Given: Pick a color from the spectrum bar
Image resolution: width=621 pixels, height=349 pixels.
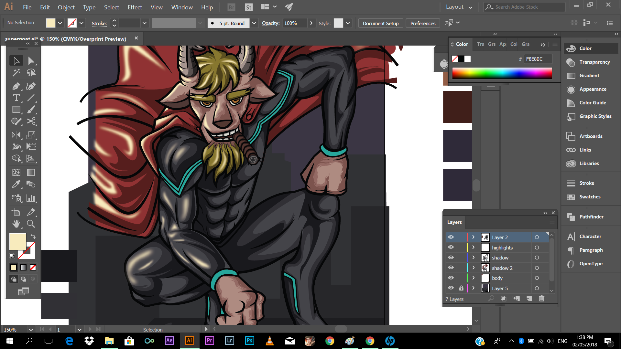Looking at the screenshot, I should pyautogui.click(x=502, y=73).
